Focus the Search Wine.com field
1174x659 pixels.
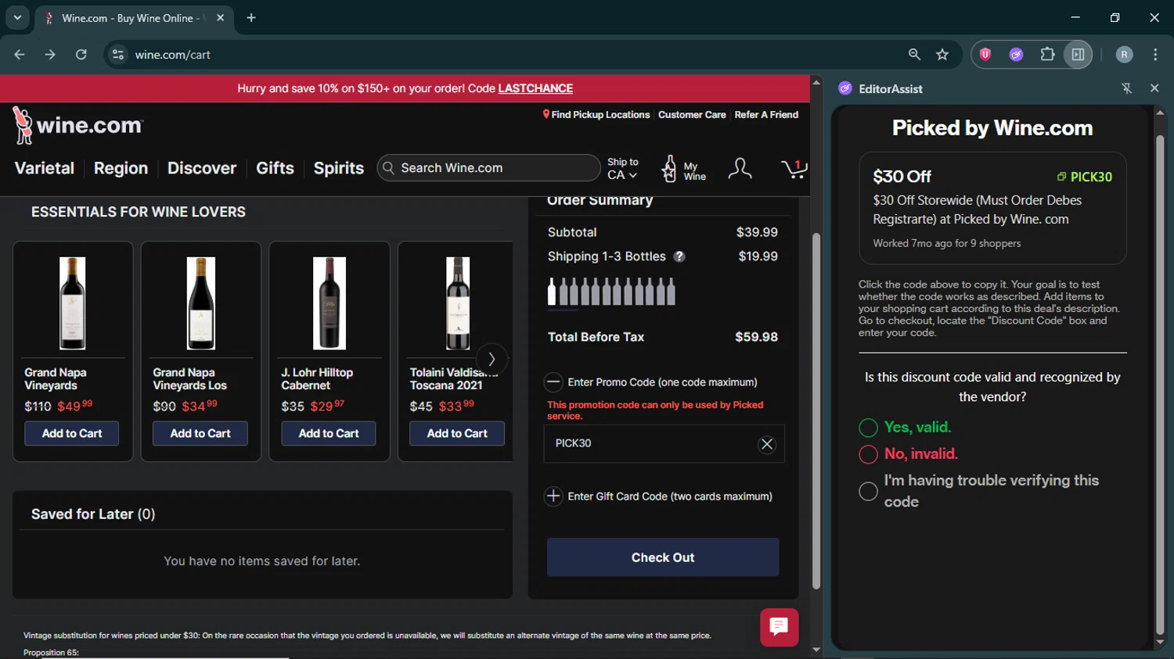(489, 168)
